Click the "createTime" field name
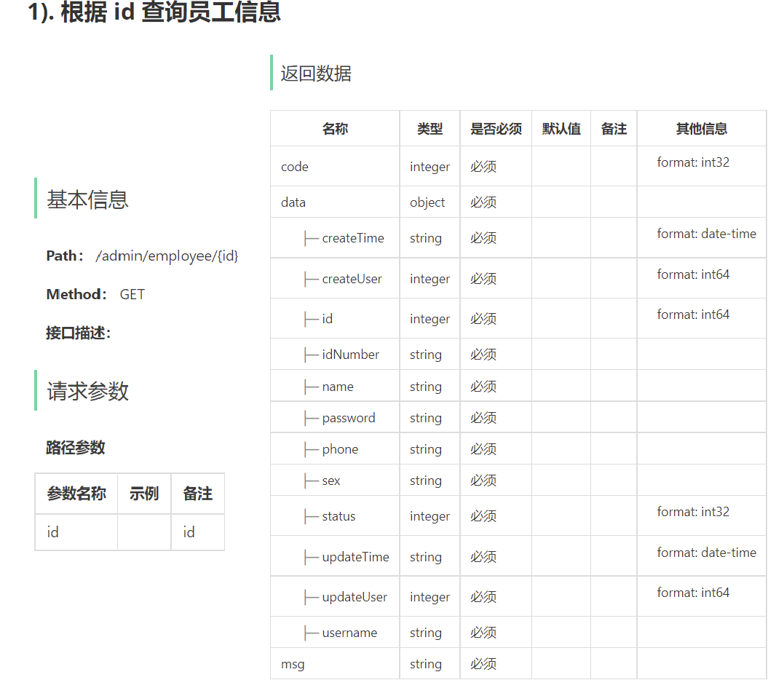784x688 pixels. coord(353,238)
